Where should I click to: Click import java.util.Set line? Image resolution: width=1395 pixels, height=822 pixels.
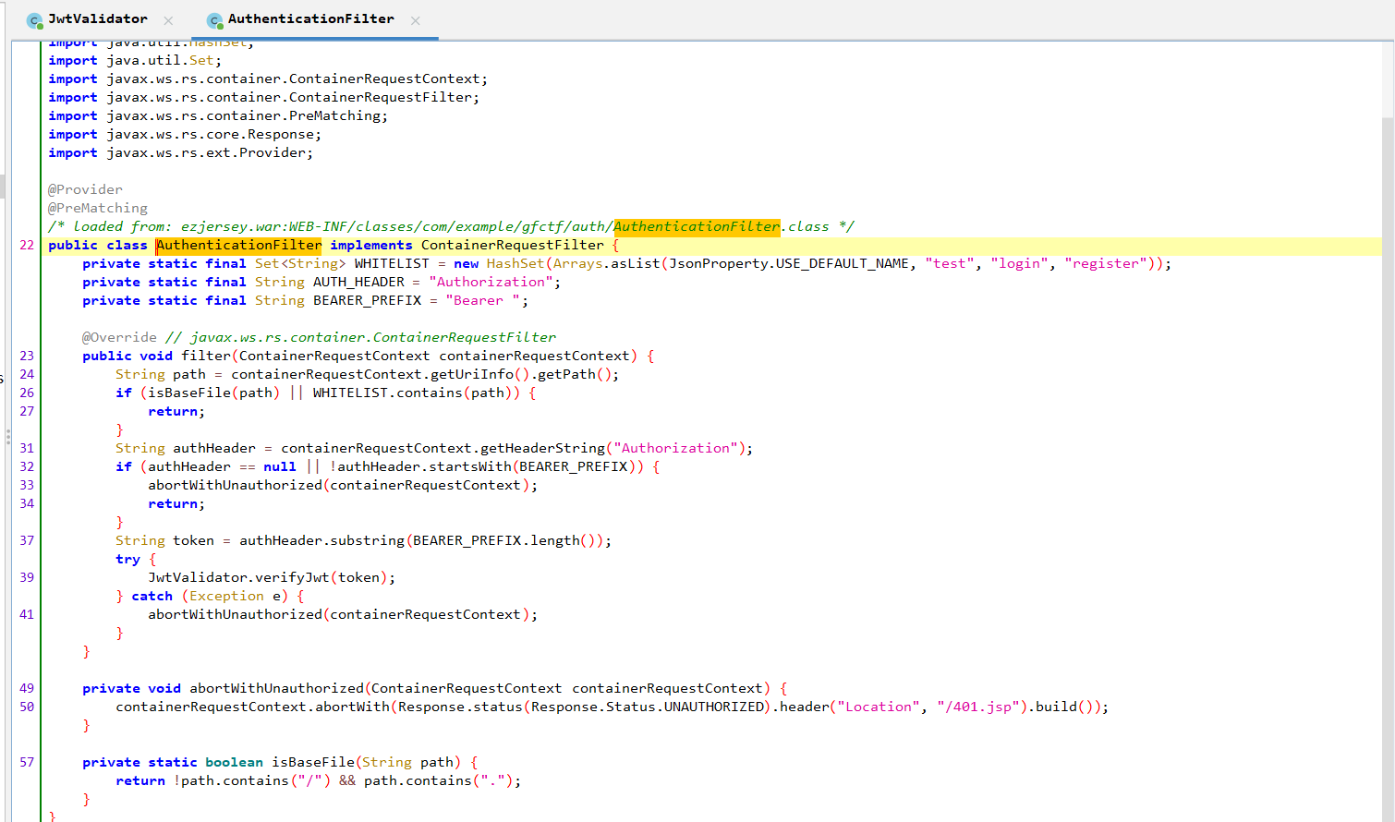pos(135,60)
